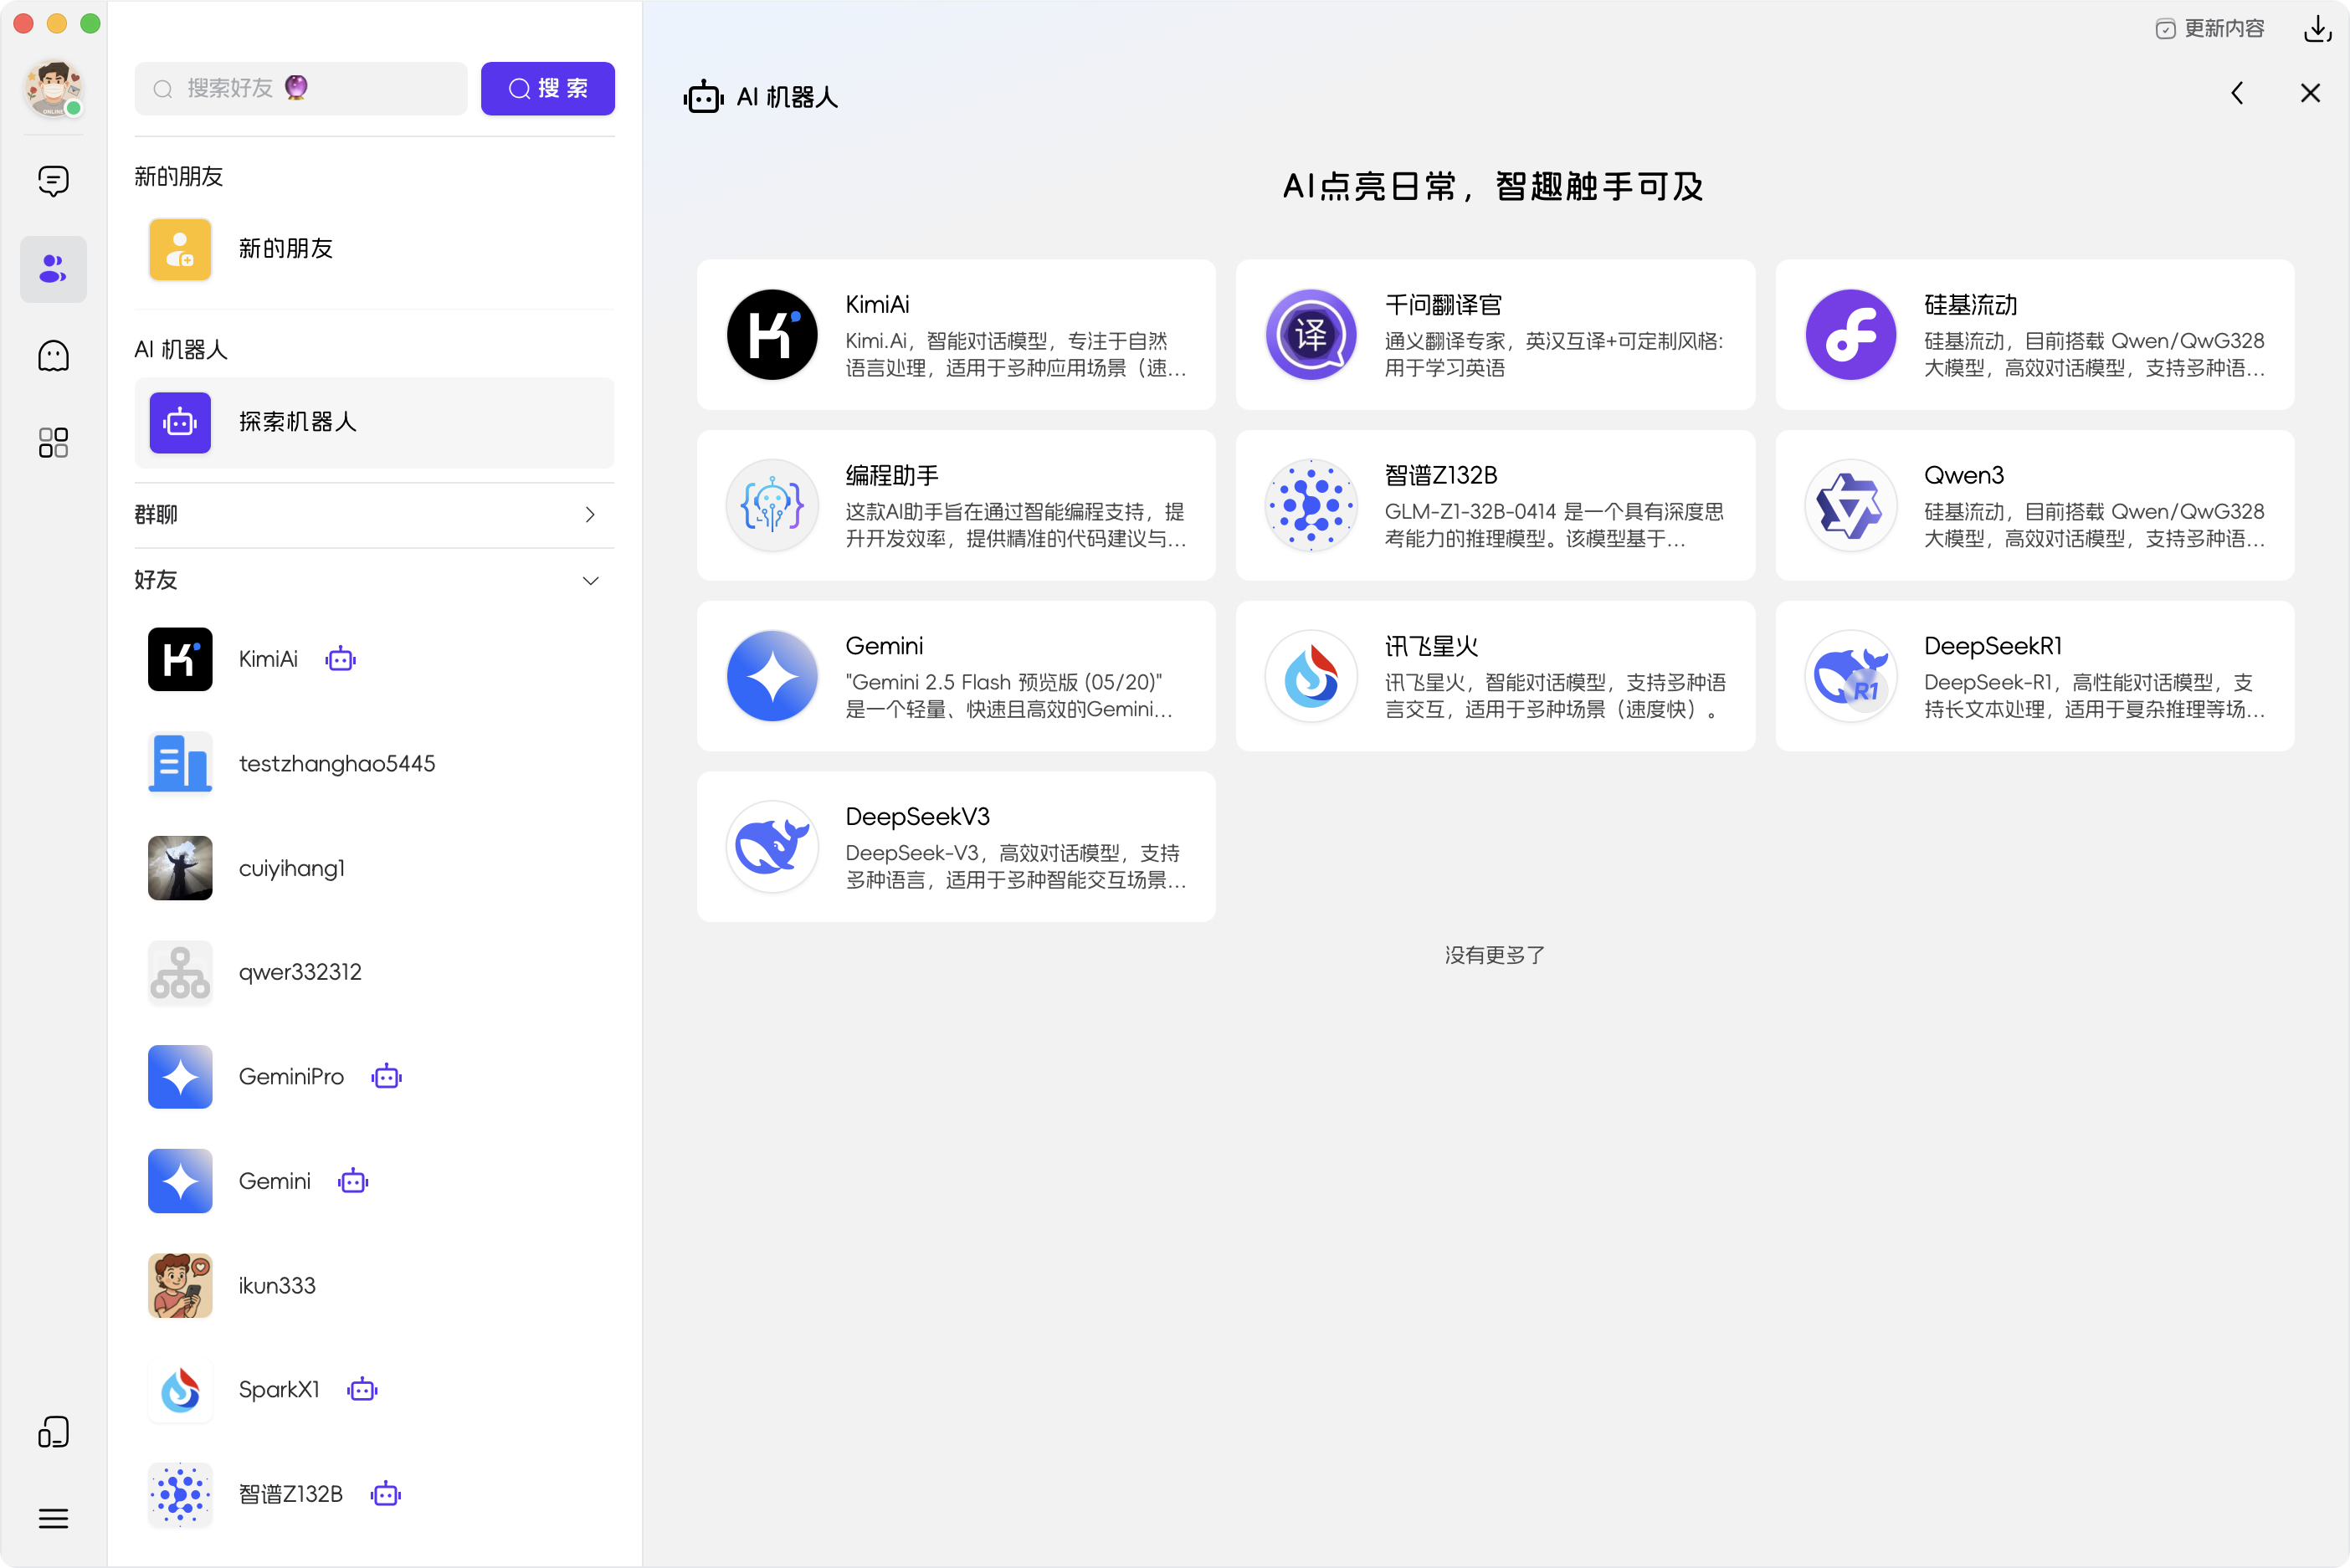Click the 编程助手 card description text
2350x1568 pixels.
[x=1016, y=525]
